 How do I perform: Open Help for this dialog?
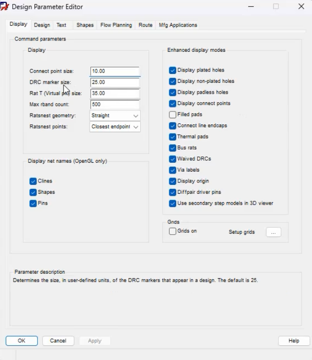pos(294,341)
